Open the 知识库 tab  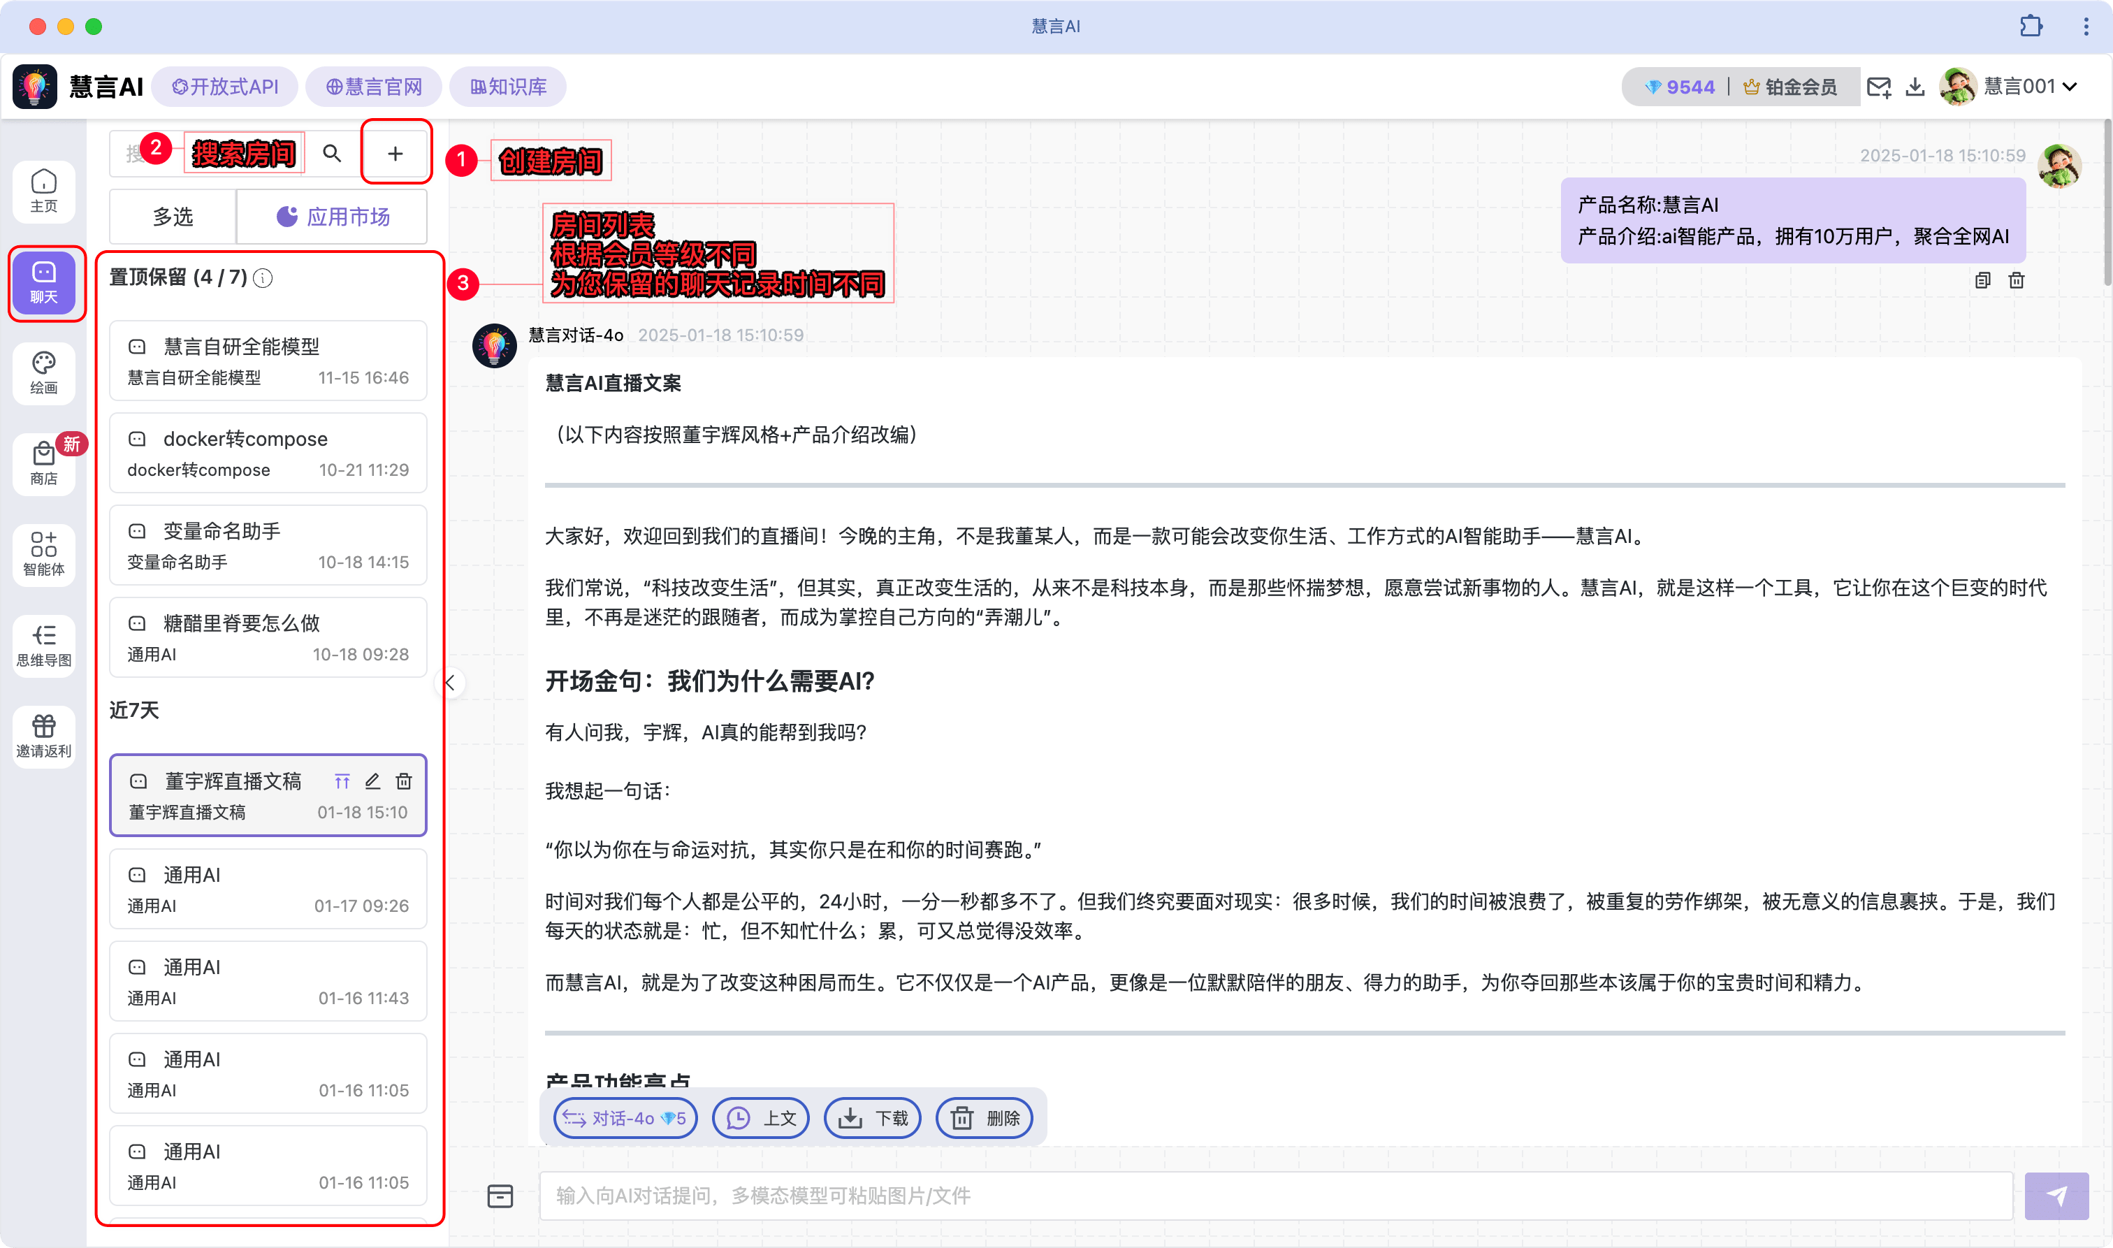point(508,87)
